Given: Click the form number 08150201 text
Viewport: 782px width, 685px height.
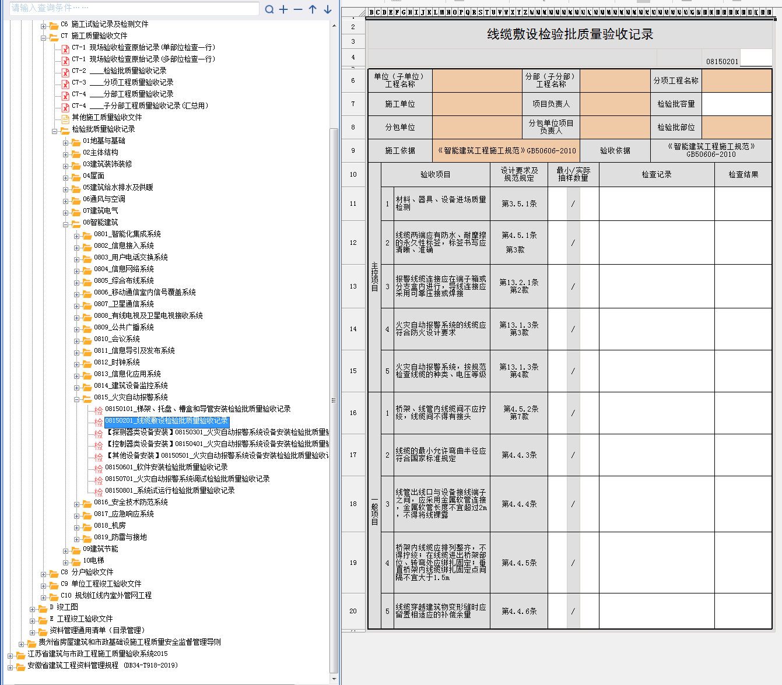Looking at the screenshot, I should tap(722, 61).
